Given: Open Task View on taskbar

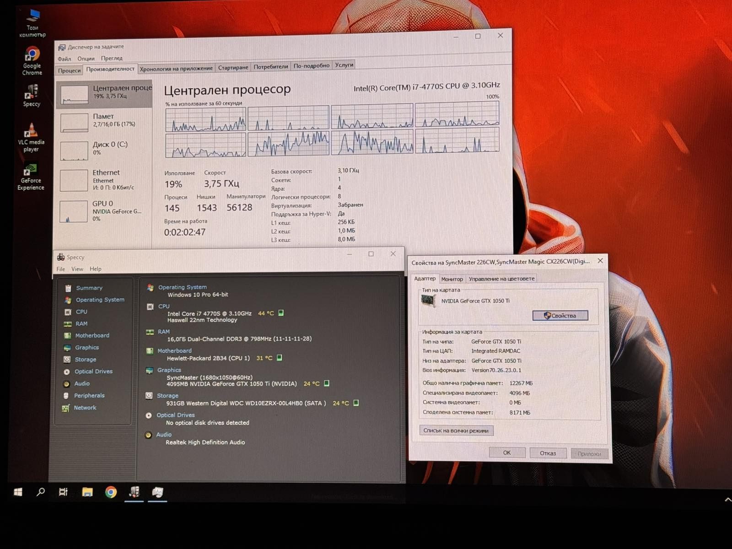Looking at the screenshot, I should point(63,492).
